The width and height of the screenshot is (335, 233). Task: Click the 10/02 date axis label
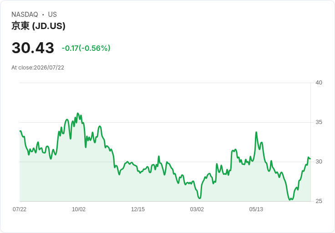click(x=79, y=209)
